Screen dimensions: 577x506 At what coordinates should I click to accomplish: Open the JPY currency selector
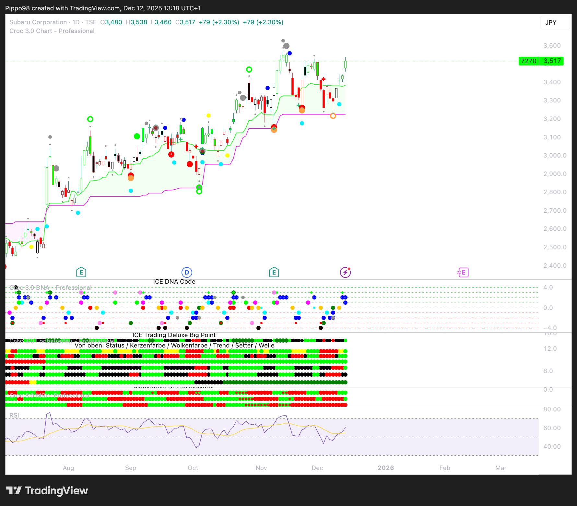555,22
